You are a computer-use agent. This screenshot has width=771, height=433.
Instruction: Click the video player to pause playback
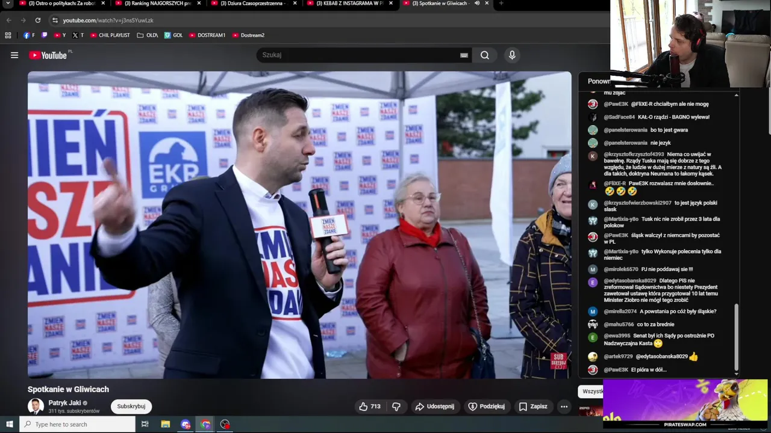[299, 225]
